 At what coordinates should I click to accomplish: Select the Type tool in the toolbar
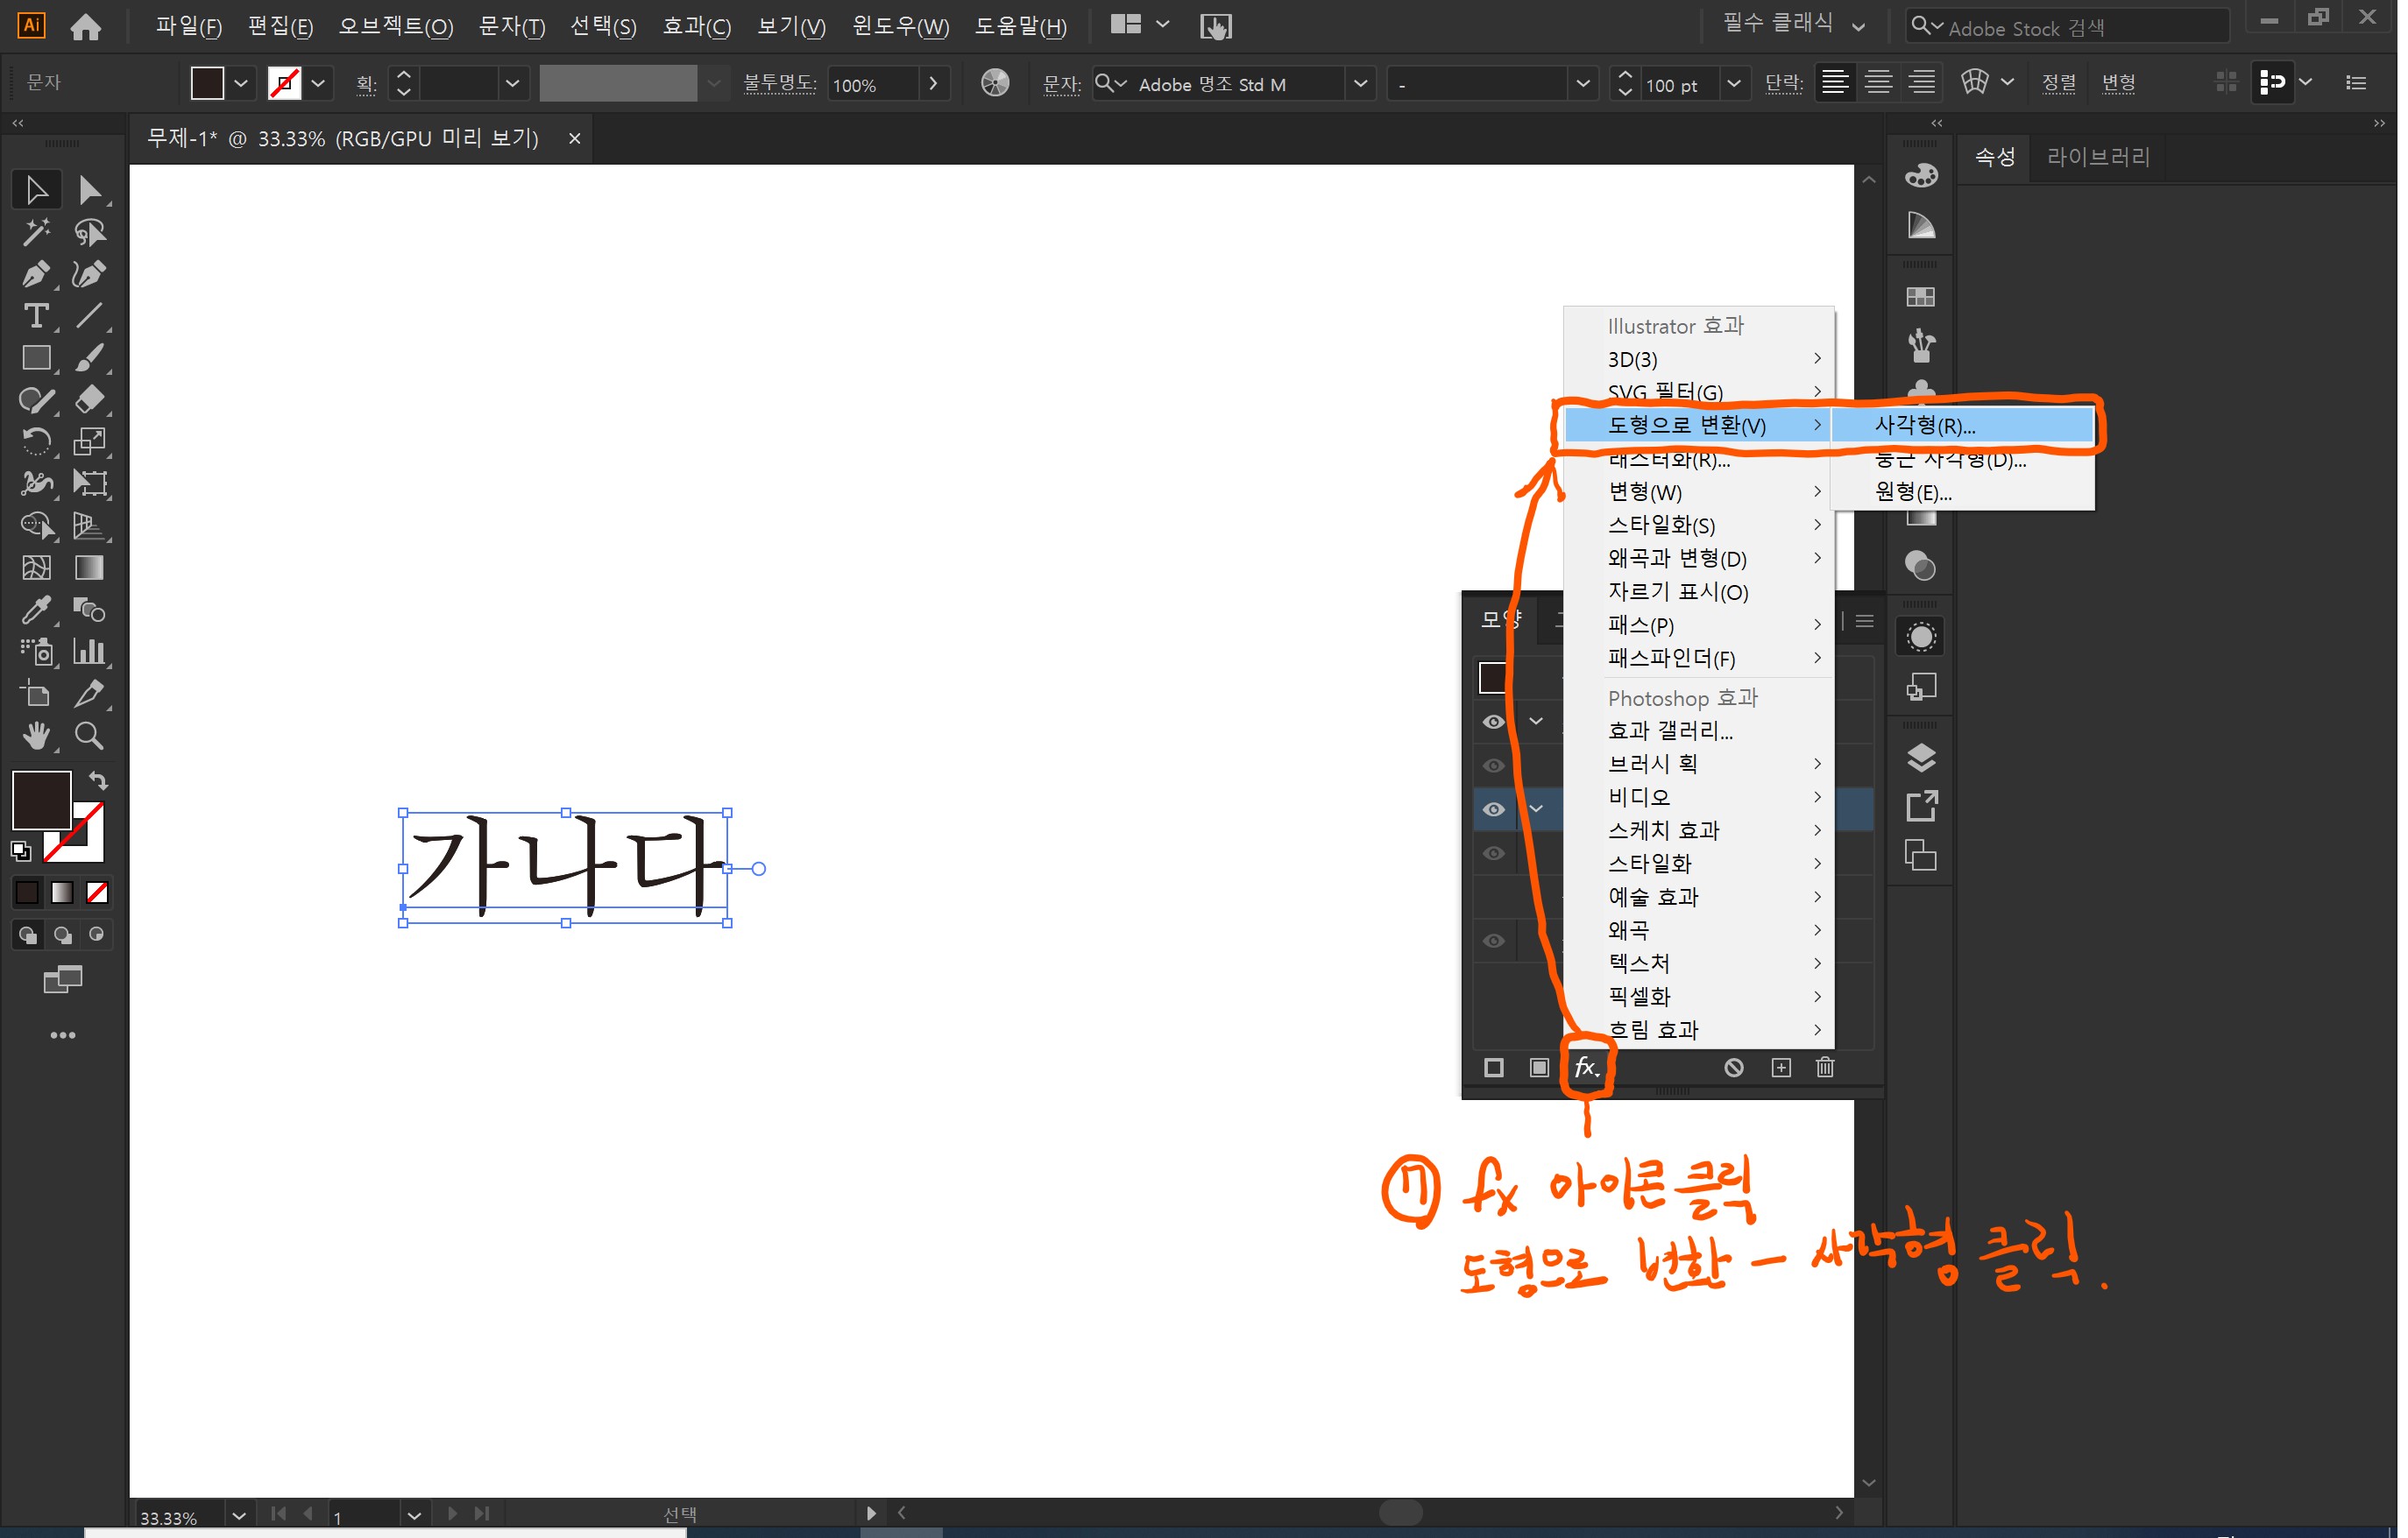(37, 314)
